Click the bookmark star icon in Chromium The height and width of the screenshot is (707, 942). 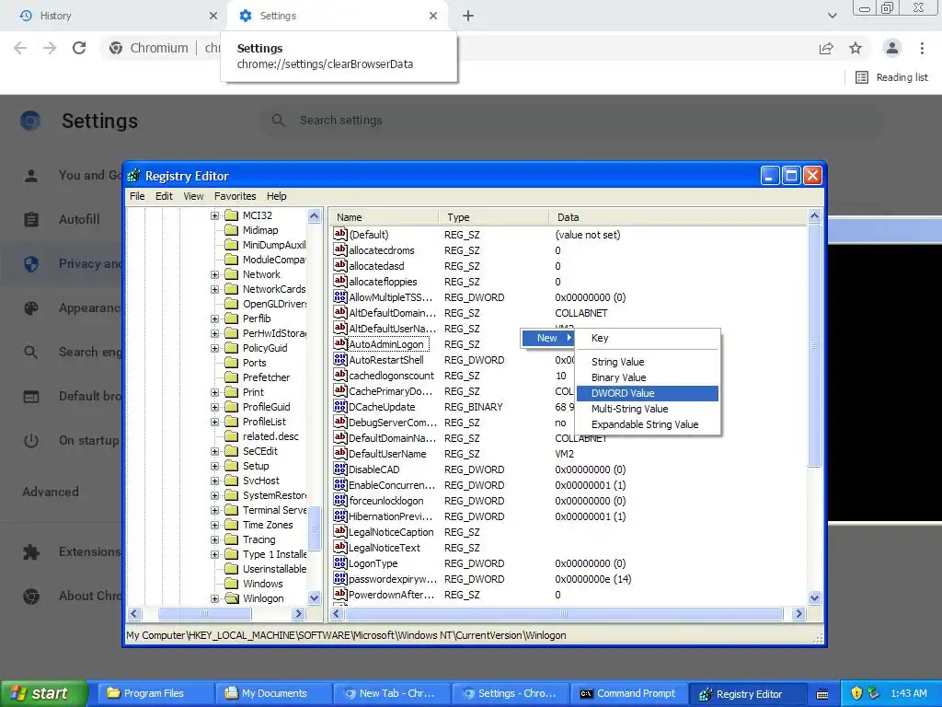tap(856, 48)
